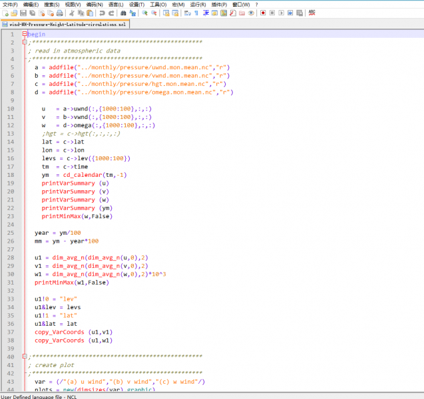Open the 文件(F) menu
424x399 pixels.
click(10, 4)
